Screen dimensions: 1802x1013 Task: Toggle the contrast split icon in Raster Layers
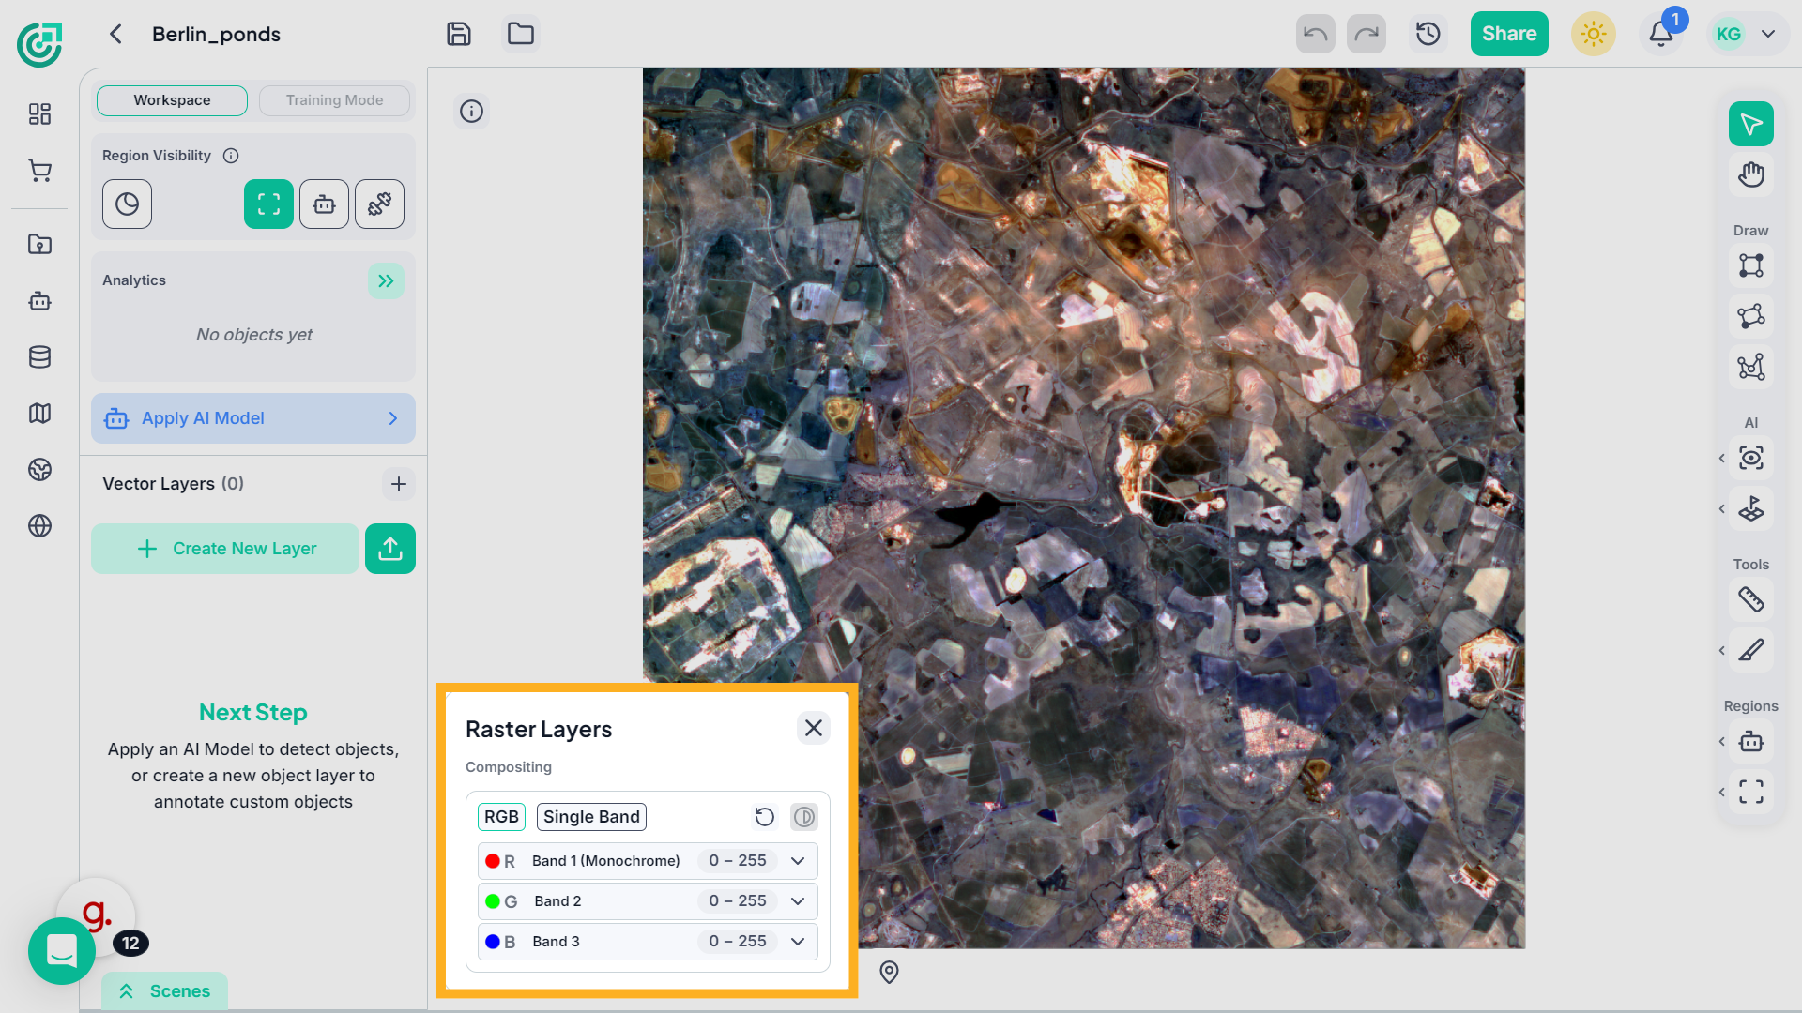(804, 817)
